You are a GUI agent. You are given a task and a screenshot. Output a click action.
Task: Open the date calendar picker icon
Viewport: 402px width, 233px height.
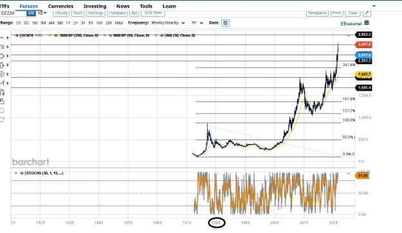pyautogui.click(x=225, y=23)
